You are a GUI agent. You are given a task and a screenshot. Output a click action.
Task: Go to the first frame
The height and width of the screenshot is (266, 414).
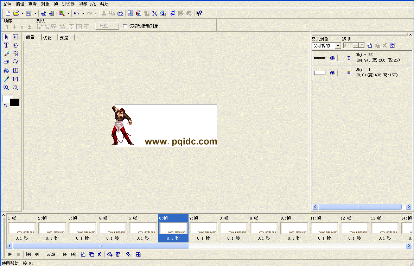(x=28, y=254)
